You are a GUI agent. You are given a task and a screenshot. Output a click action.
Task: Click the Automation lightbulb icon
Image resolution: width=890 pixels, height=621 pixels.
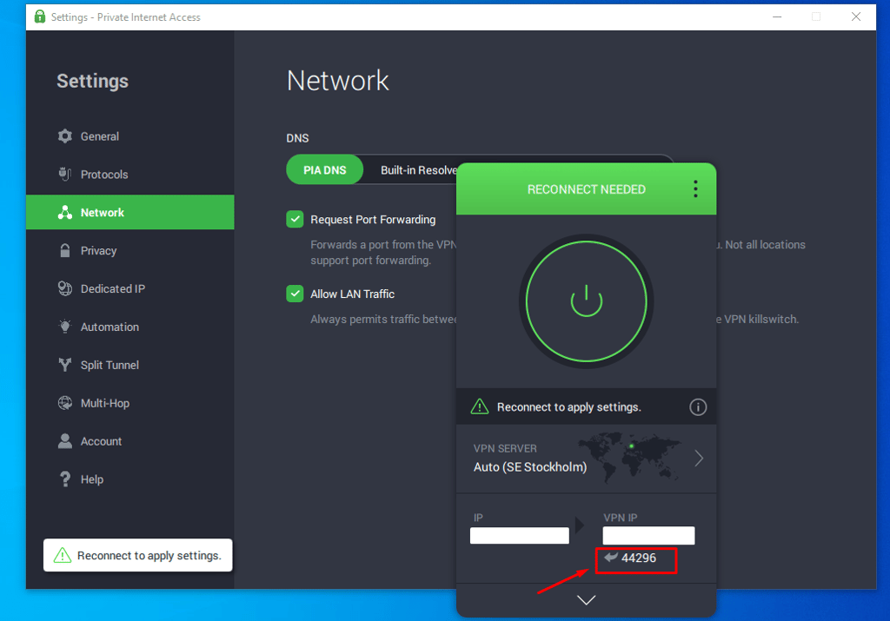click(65, 327)
